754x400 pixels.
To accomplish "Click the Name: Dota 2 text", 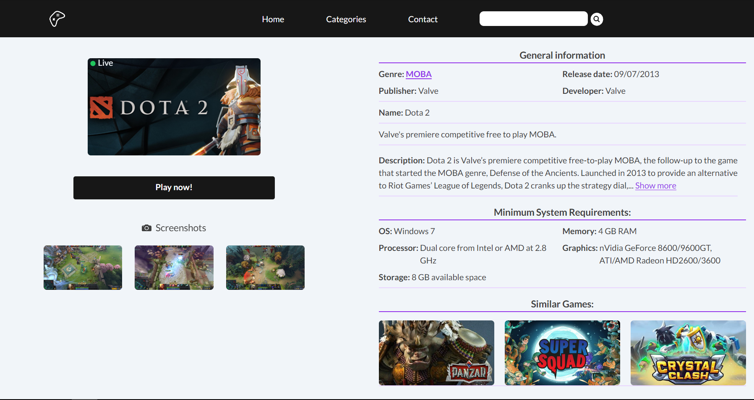I will tap(404, 113).
